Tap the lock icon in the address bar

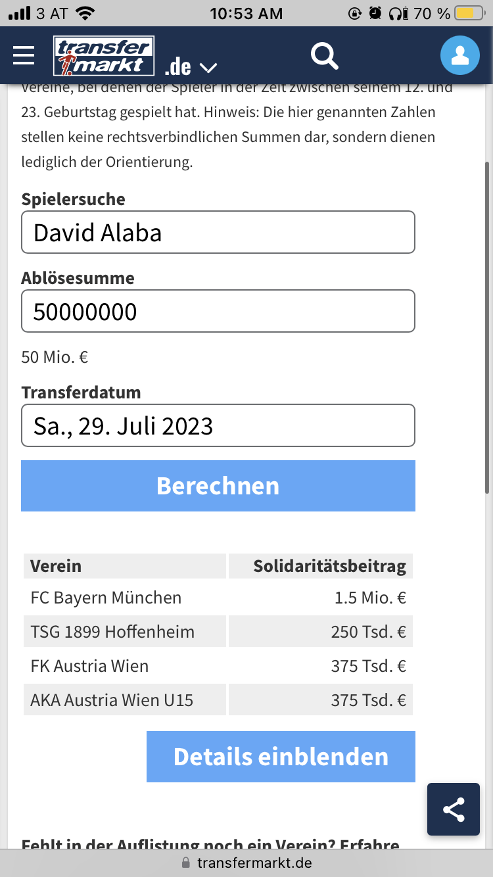pos(186,863)
